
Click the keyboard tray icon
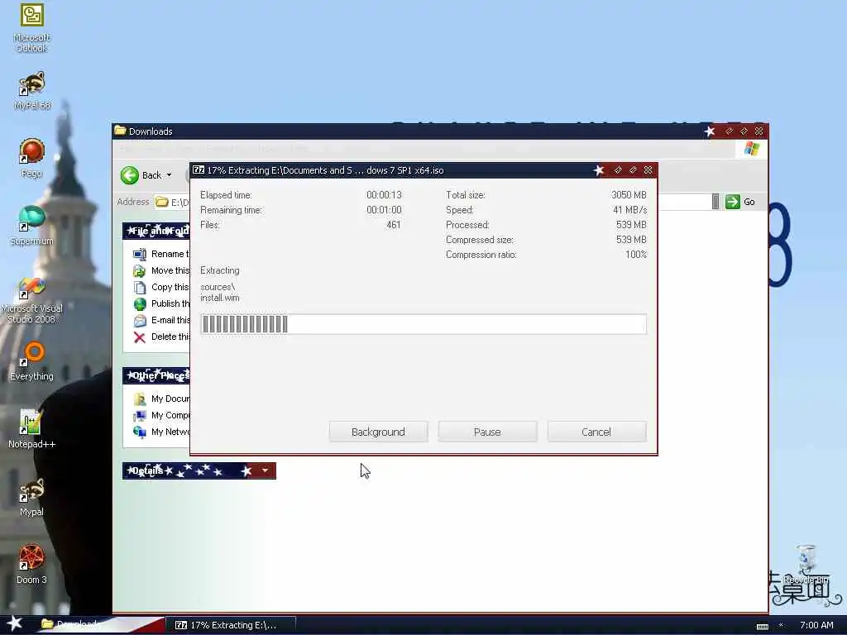[762, 627]
